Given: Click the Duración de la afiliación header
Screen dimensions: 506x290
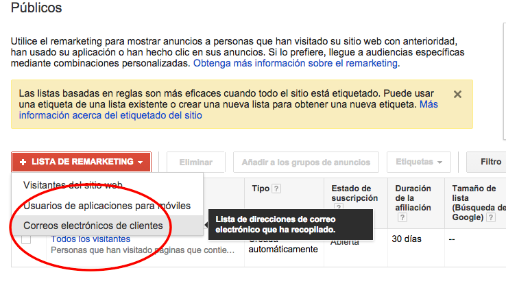Looking at the screenshot, I should 413,197.
